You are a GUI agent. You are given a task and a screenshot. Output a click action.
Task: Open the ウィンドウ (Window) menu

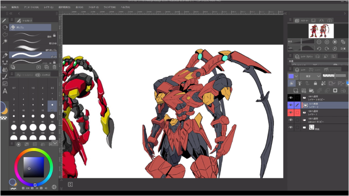pyautogui.click(x=110, y=7)
